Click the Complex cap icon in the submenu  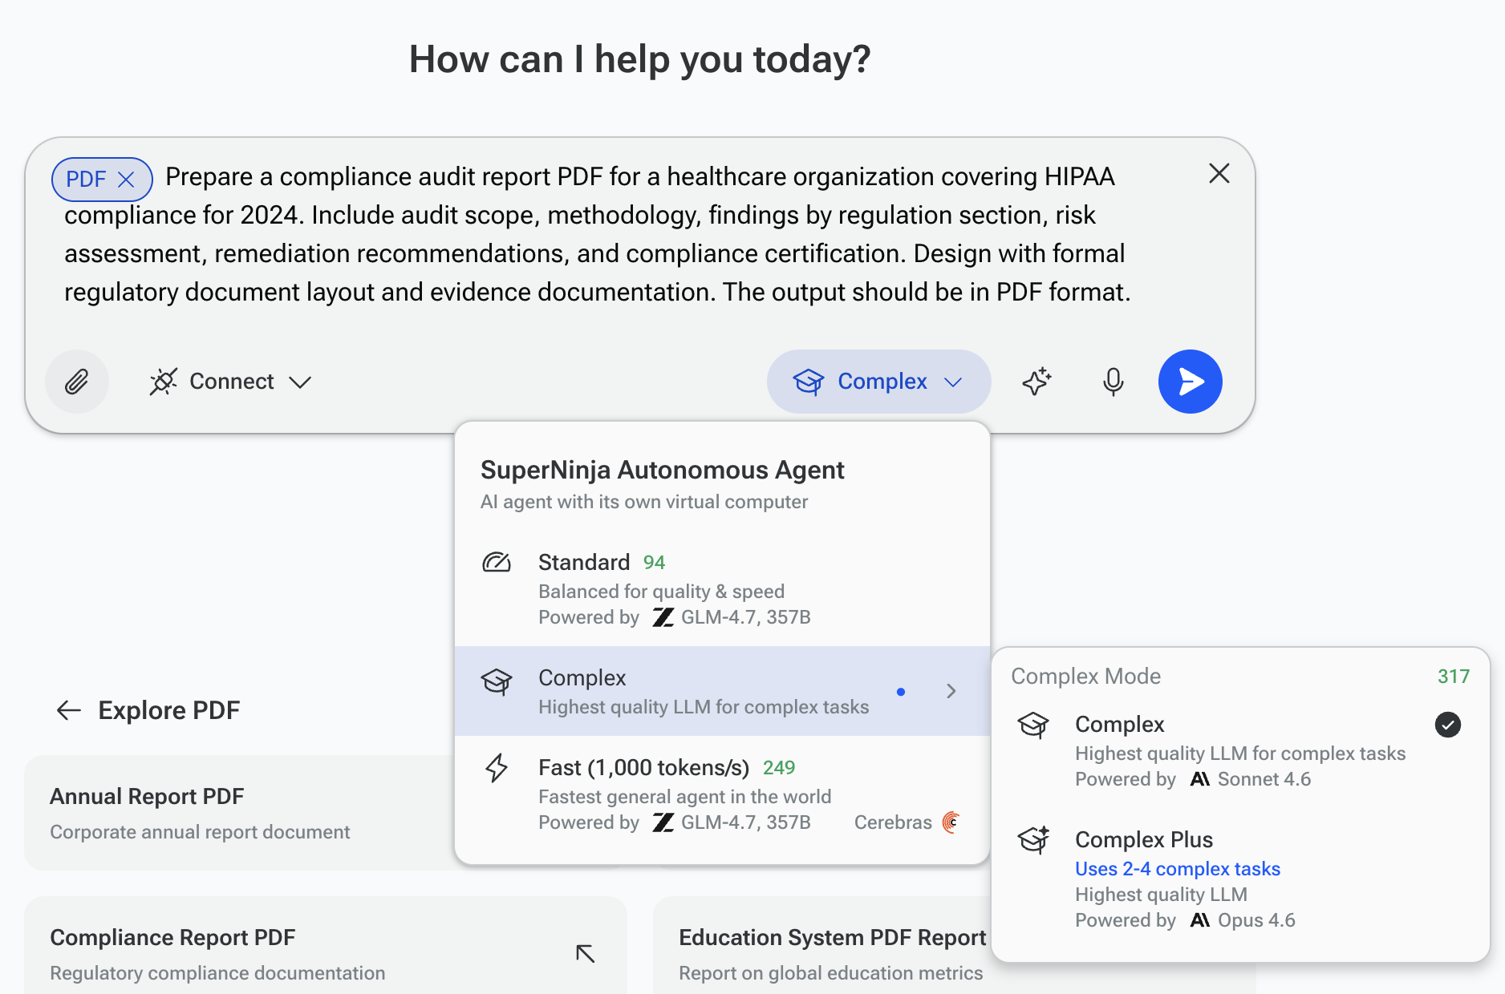1033,725
